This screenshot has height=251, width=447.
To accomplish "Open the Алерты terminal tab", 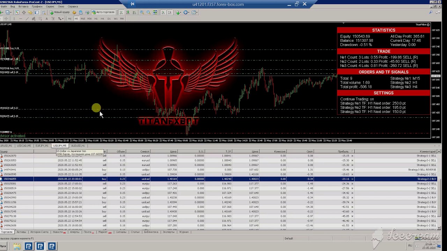I will [75, 232].
